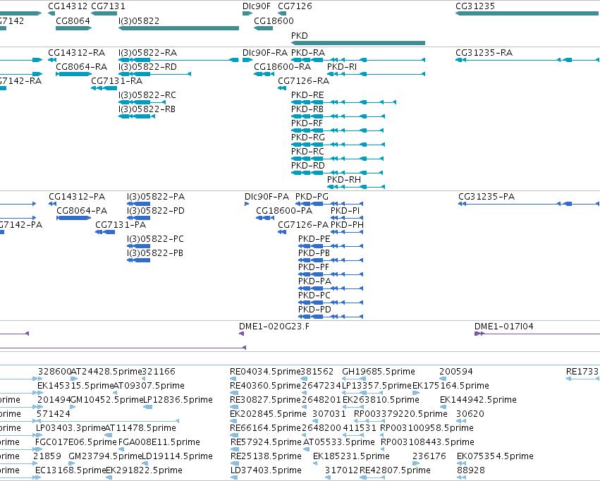Select the PKD gene bar

pyautogui.click(x=357, y=43)
